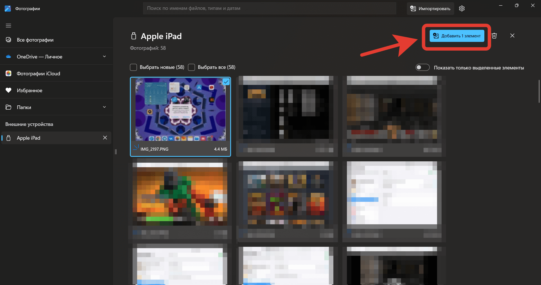Click the iCloud Photos colorful icon
The width and height of the screenshot is (541, 285).
point(8,73)
